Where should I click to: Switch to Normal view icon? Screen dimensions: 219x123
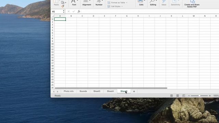coord(171,96)
